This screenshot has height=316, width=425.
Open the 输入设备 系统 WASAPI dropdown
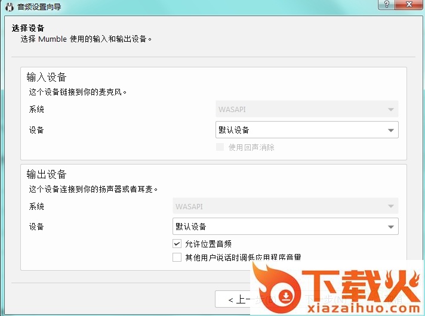click(306, 110)
